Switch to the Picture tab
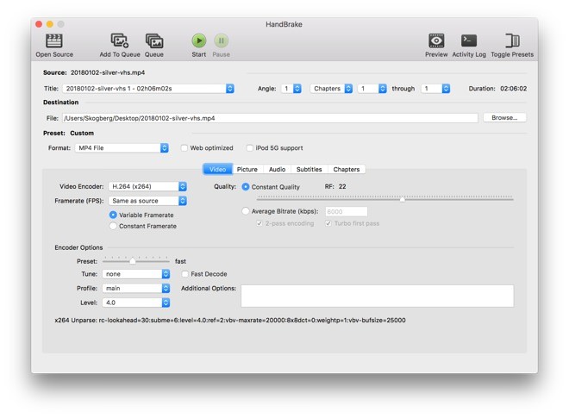This screenshot has height=418, width=569. coord(247,170)
